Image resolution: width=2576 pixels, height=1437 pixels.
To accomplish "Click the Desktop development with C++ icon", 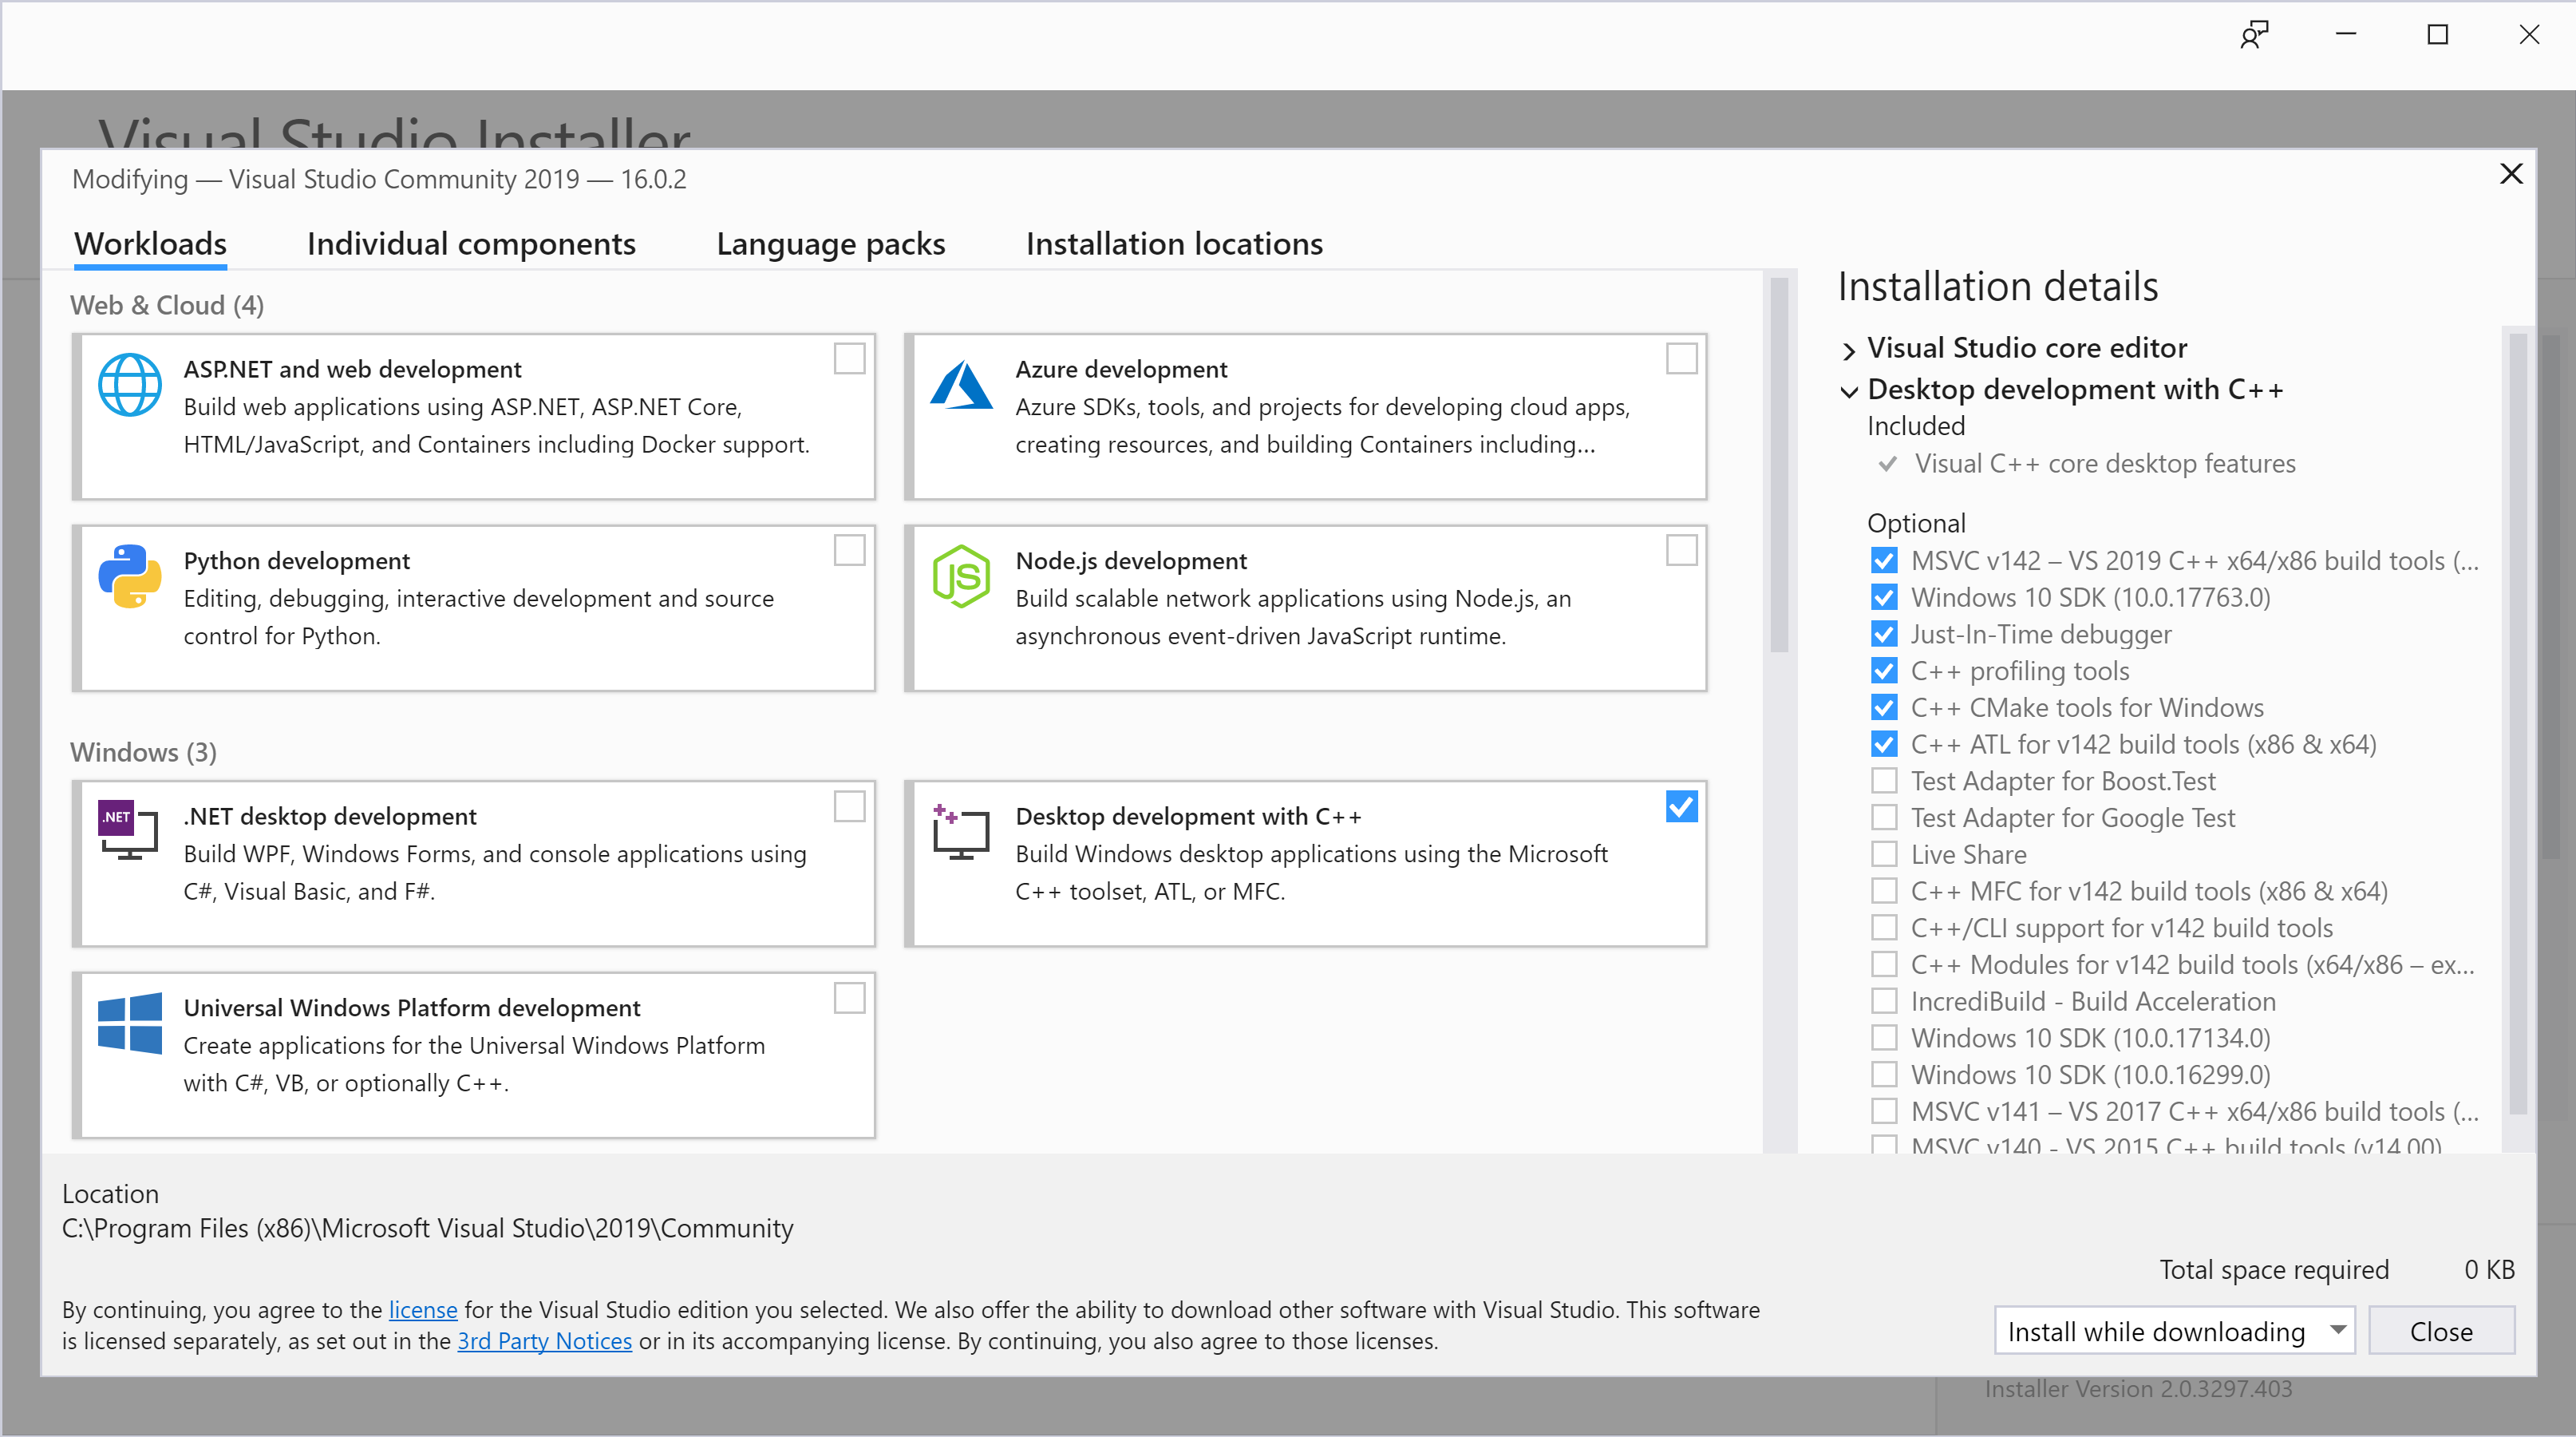I will click(960, 832).
